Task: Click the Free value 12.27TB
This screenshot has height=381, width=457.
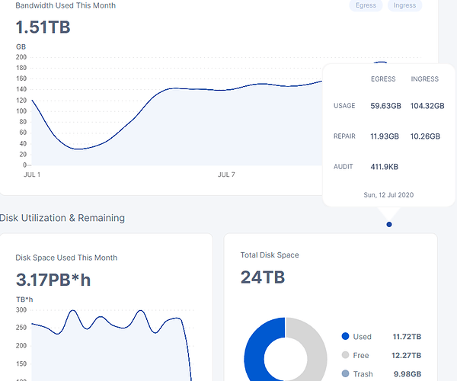Action: pos(406,355)
